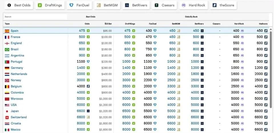The height and width of the screenshot is (133, 274).
Task: Sort by the Hard Rock column header
Action: [239, 24]
